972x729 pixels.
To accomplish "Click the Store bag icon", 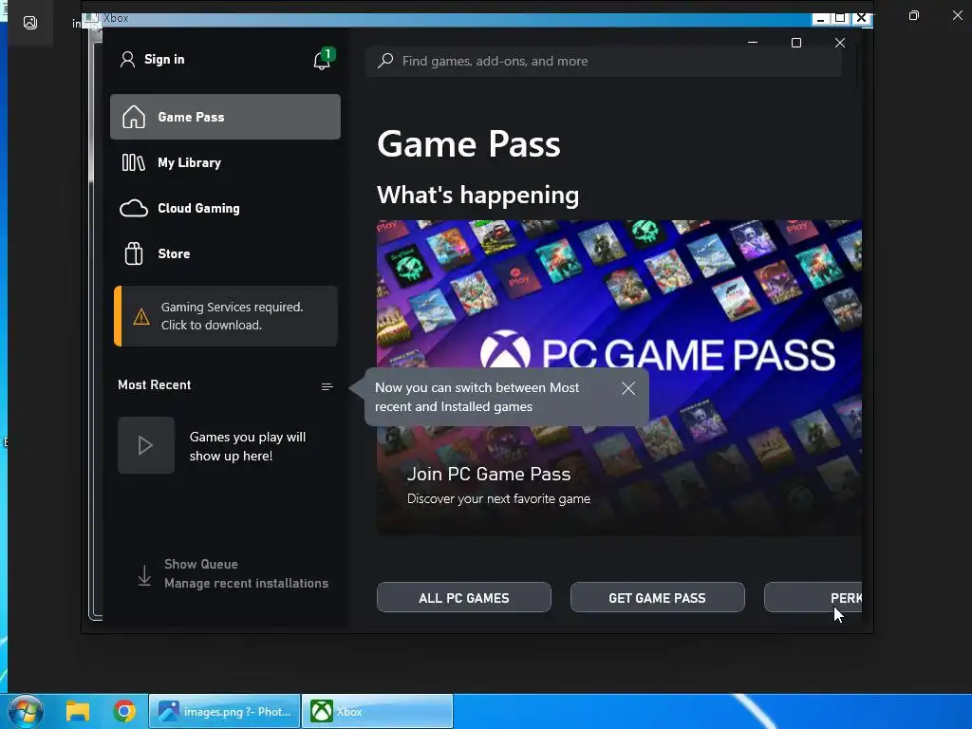I will [133, 253].
